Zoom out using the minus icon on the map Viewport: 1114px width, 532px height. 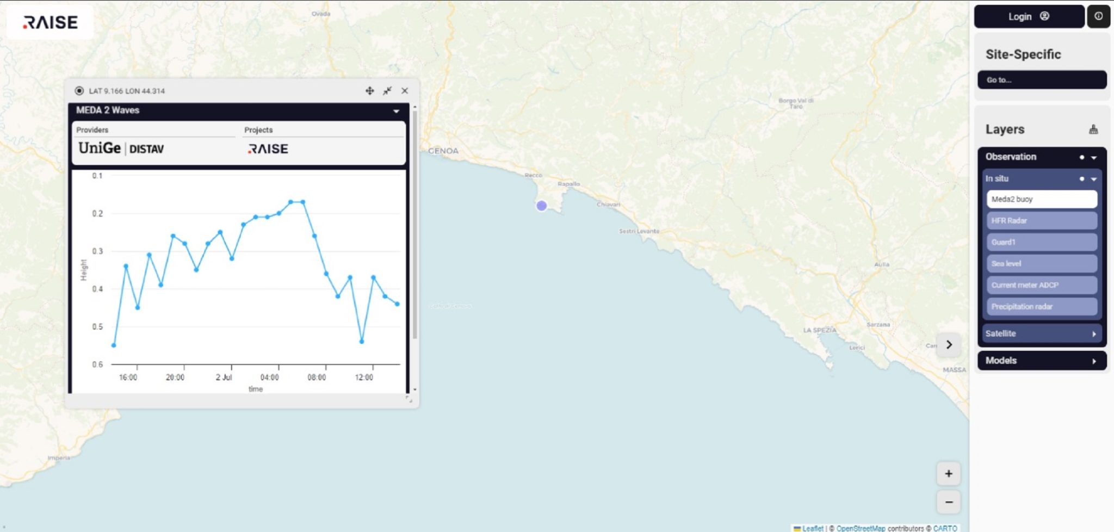(949, 501)
